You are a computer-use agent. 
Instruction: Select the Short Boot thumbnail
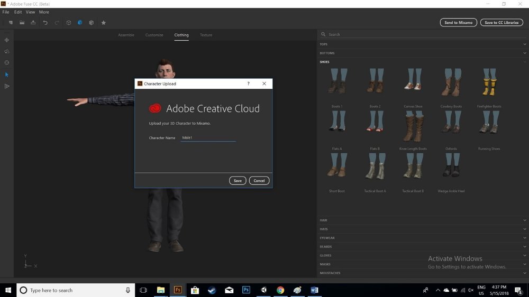click(x=336, y=165)
